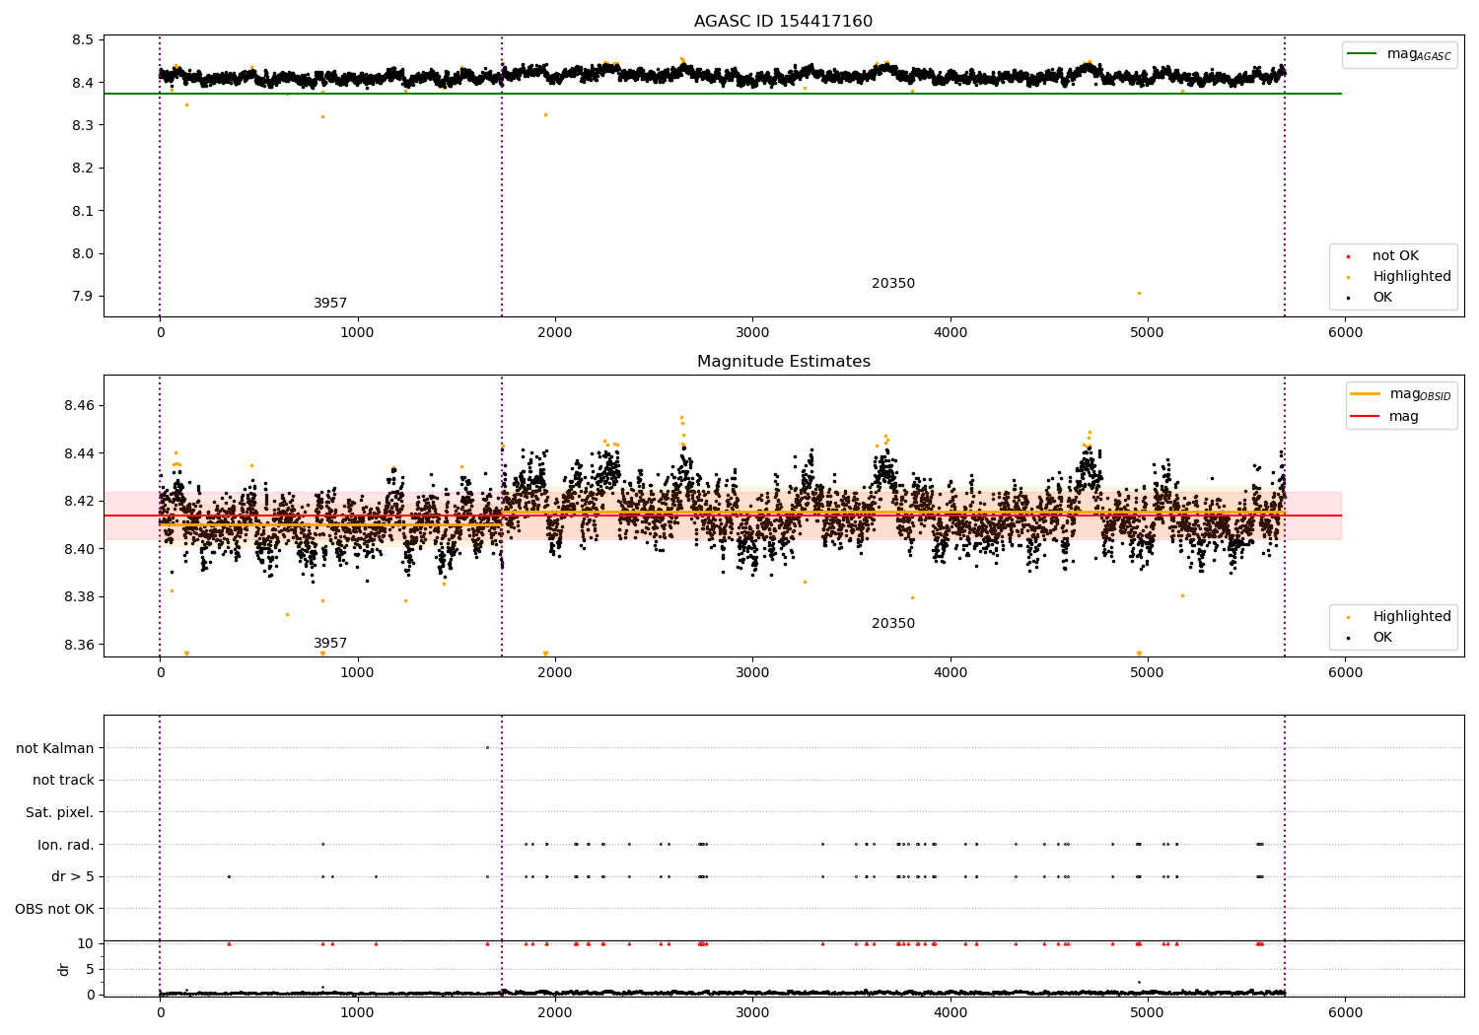The image size is (1479, 1035).
Task: Click the '3957' obsid label in top plot
Action: click(330, 304)
